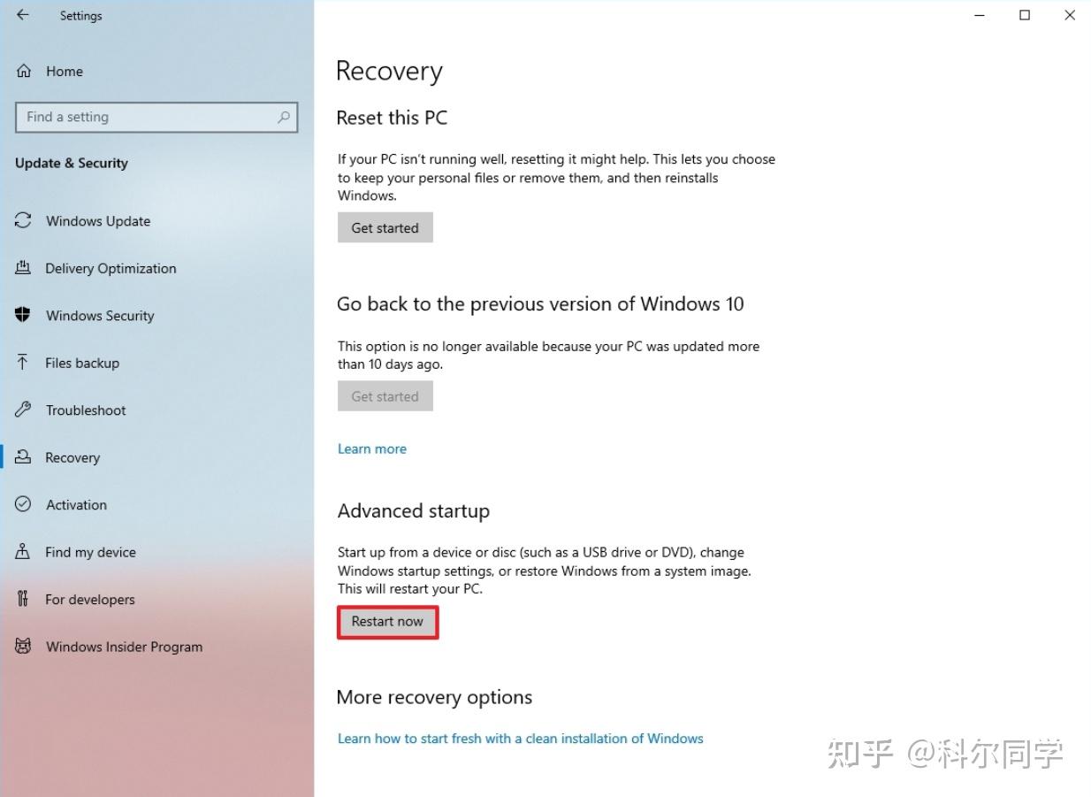The height and width of the screenshot is (797, 1091).
Task: Select the Windows Update sidebar icon
Action: point(23,221)
